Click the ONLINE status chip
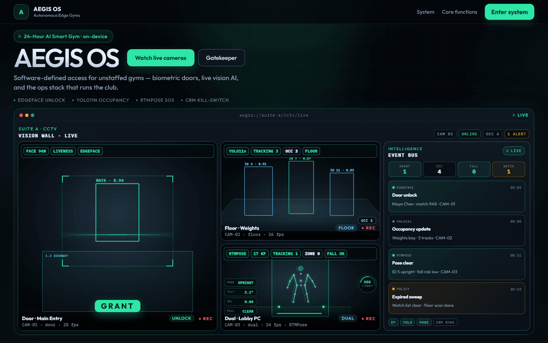 469,134
